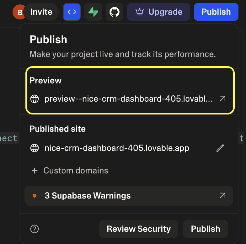Click the orange warning dot indicator
Viewport: 246px width, 244px height.
click(x=35, y=196)
